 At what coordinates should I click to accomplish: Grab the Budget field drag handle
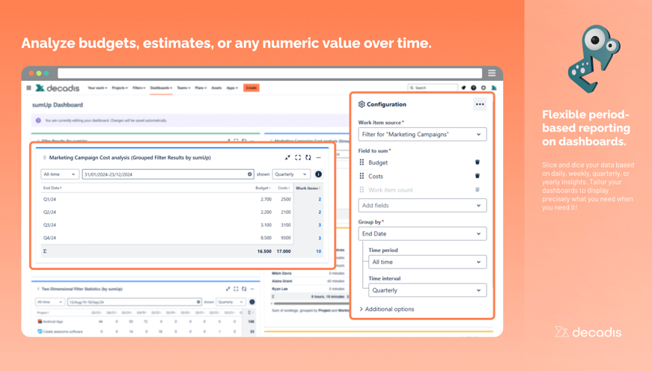point(362,162)
